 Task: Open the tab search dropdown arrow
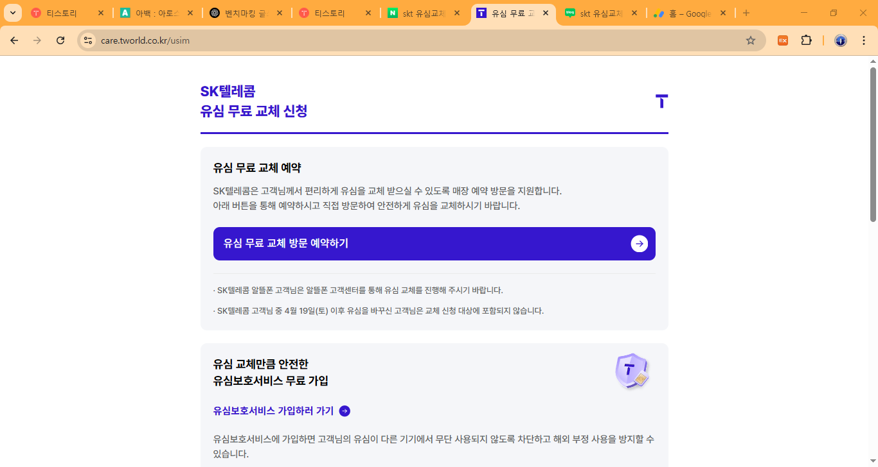[13, 13]
